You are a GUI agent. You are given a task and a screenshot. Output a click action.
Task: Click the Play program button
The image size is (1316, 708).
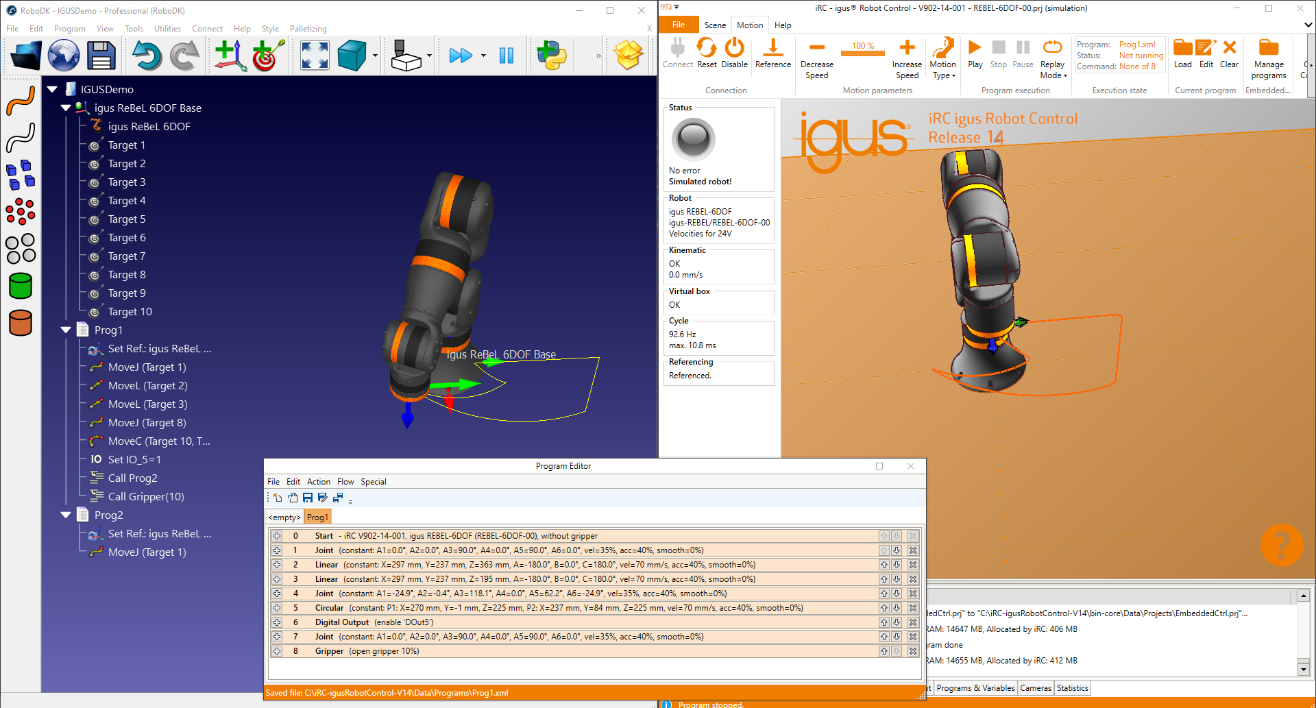pyautogui.click(x=975, y=53)
